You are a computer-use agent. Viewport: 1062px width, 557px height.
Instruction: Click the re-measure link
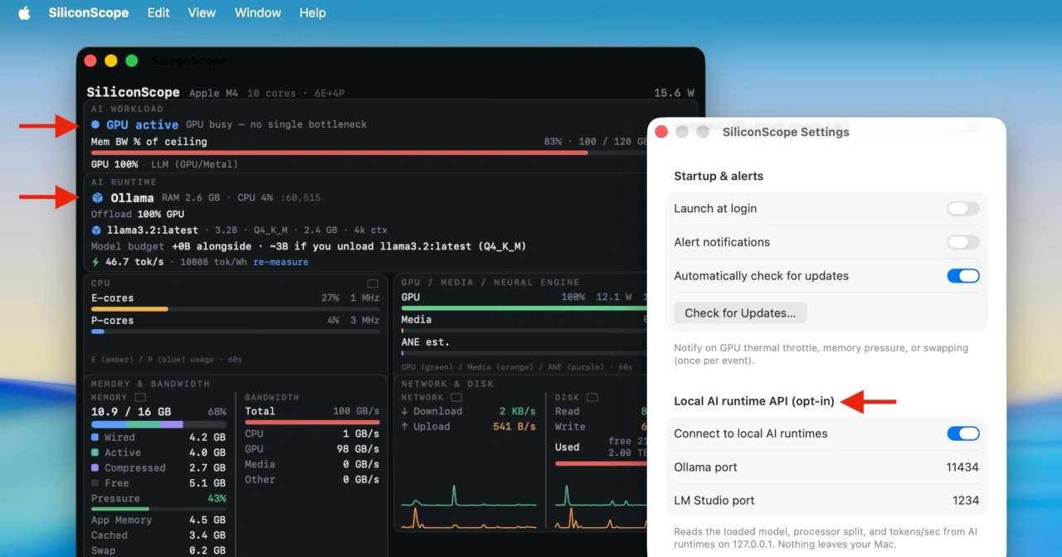click(x=280, y=262)
